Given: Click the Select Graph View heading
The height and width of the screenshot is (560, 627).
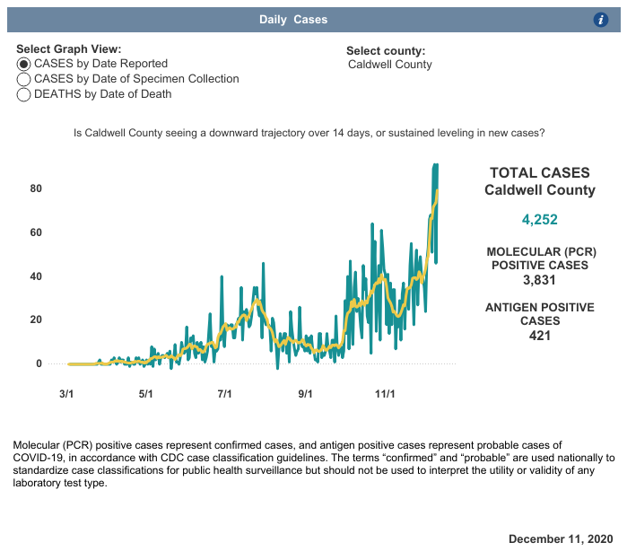Looking at the screenshot, I should 69,49.
